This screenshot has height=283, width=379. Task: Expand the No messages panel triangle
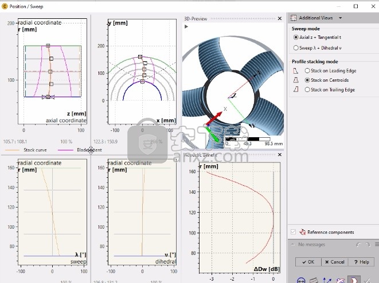(293, 245)
